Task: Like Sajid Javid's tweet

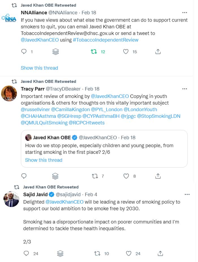Action: (128, 253)
